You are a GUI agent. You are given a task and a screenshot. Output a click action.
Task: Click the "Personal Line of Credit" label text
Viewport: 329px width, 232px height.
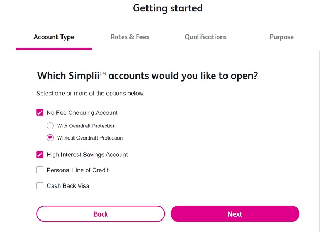77,170
